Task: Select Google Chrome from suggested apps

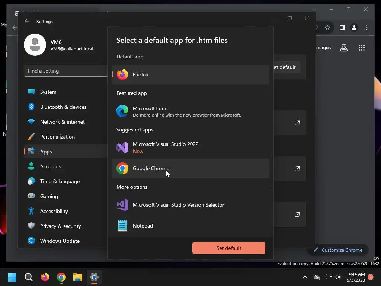Action: tap(191, 168)
